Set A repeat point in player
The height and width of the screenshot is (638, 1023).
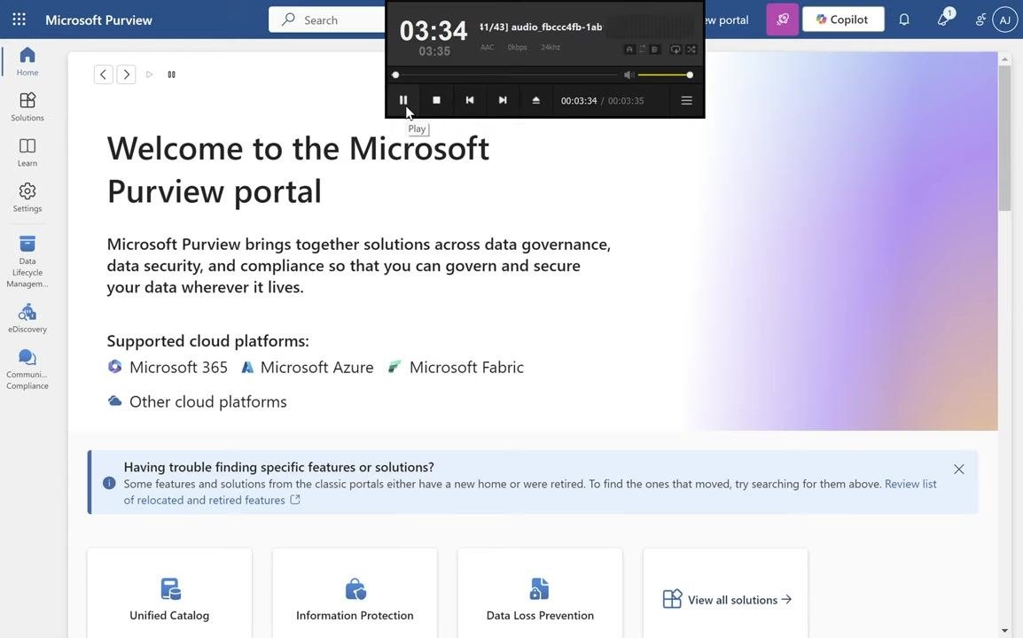tap(629, 50)
